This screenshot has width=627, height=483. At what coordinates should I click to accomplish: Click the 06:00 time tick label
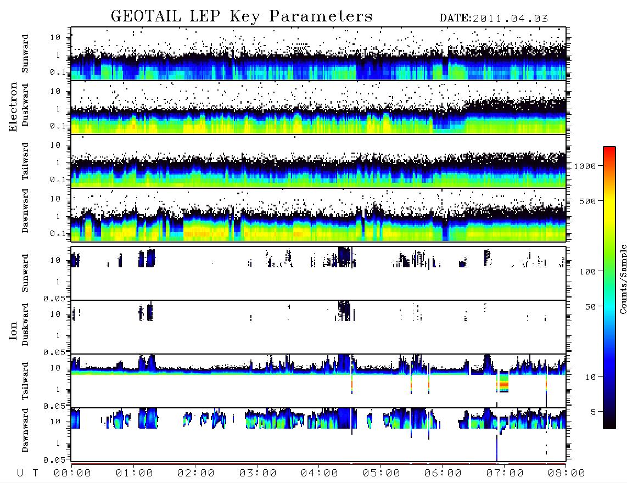[443, 473]
